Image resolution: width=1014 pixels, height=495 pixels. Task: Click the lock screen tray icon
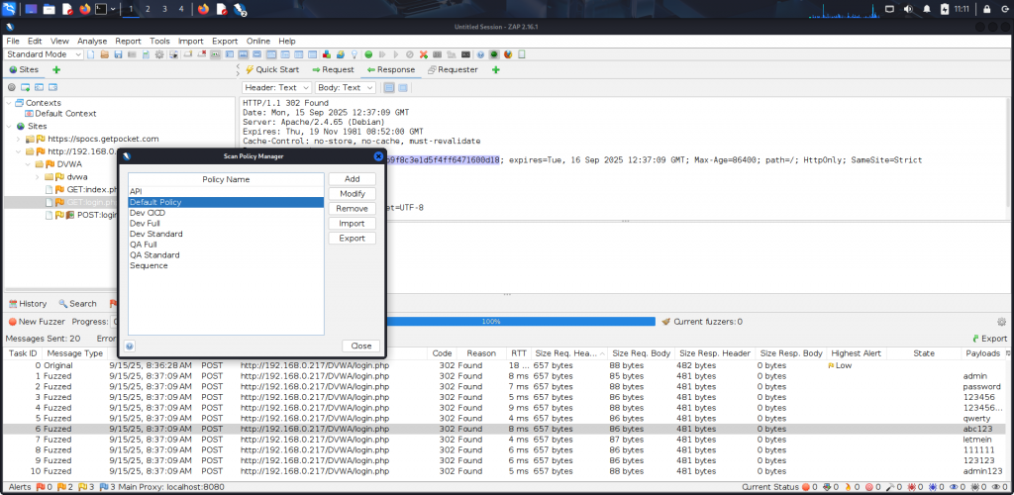987,9
